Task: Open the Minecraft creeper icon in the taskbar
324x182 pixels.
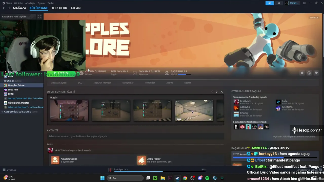Action: (155, 178)
